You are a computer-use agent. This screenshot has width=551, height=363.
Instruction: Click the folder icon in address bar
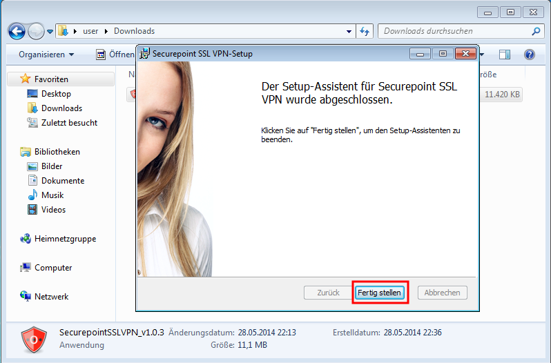click(x=64, y=31)
